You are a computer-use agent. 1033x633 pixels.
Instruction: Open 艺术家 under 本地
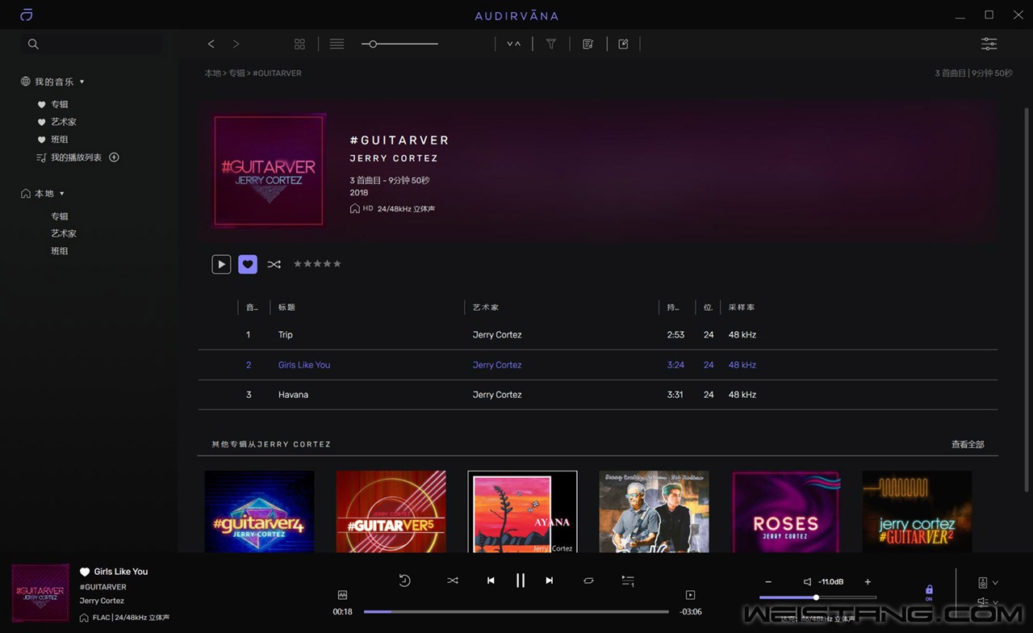click(x=64, y=233)
